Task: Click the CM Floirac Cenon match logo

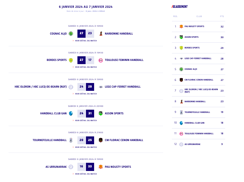Action: [101, 140]
